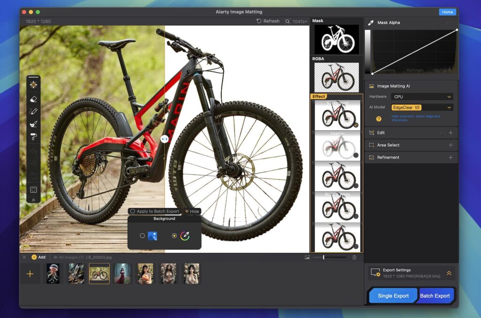This screenshot has height=318, width=481.
Task: Click the Export Settings gear icon
Action: pos(376,273)
